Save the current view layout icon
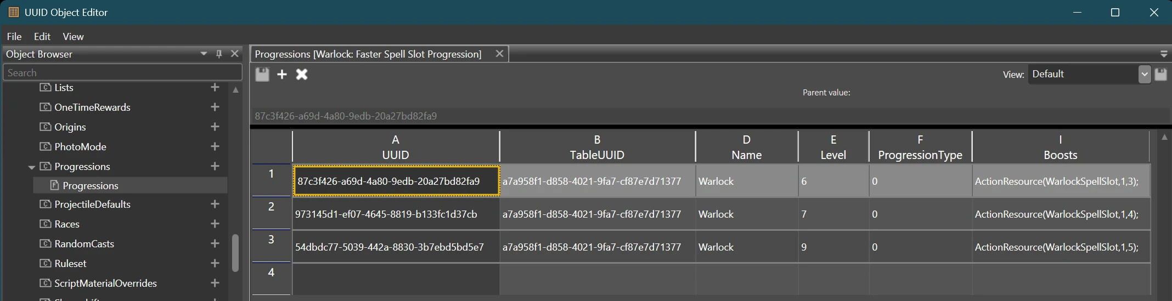Screen dimensions: 1172x301 [1160, 75]
